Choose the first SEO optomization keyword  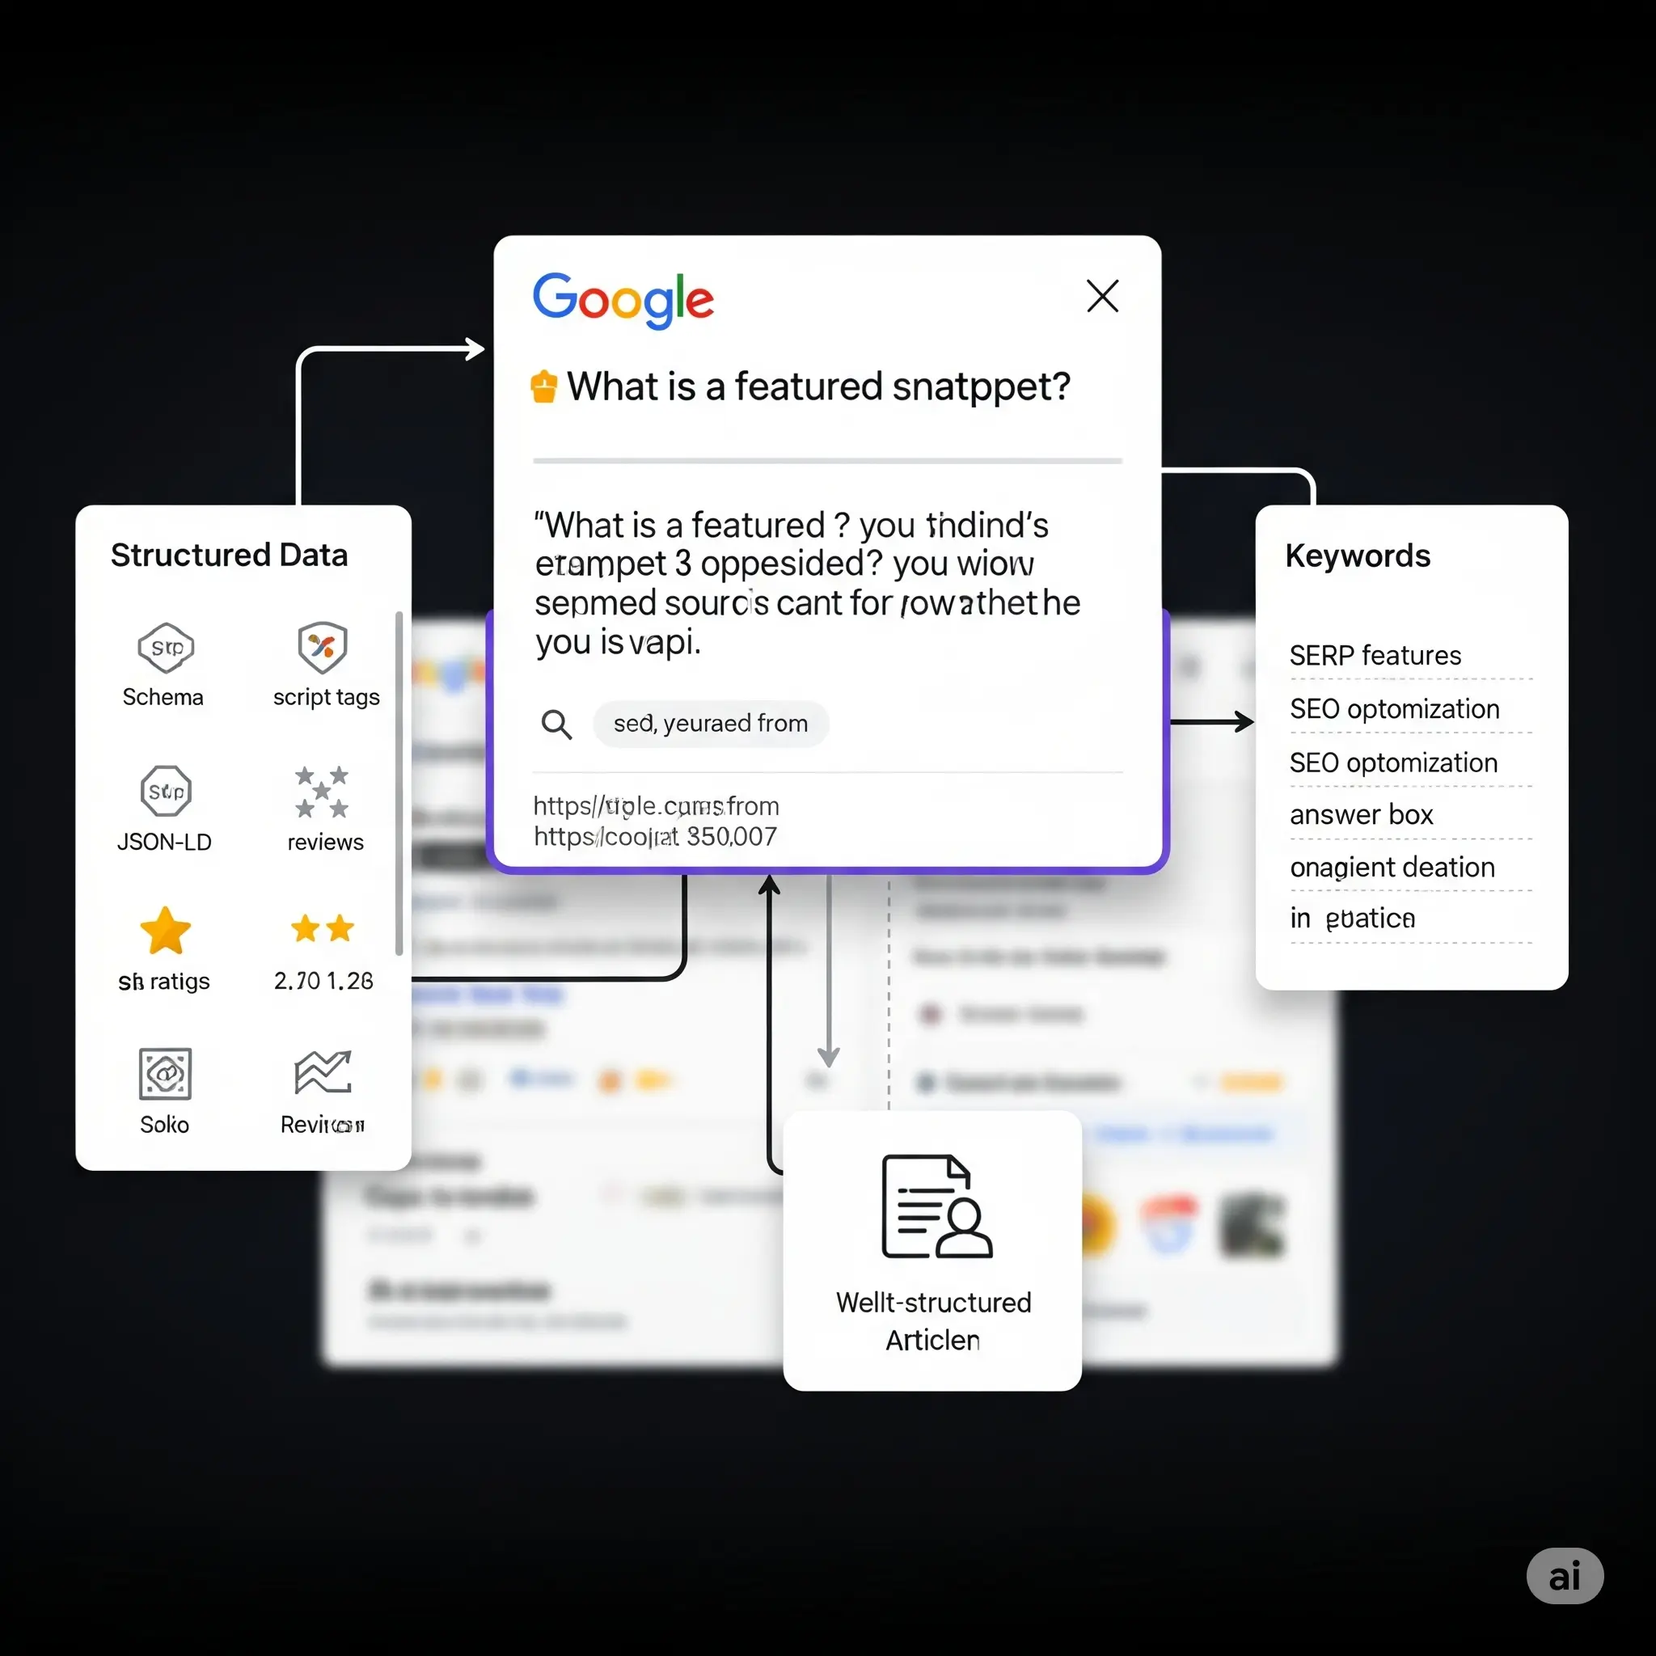[x=1395, y=710]
